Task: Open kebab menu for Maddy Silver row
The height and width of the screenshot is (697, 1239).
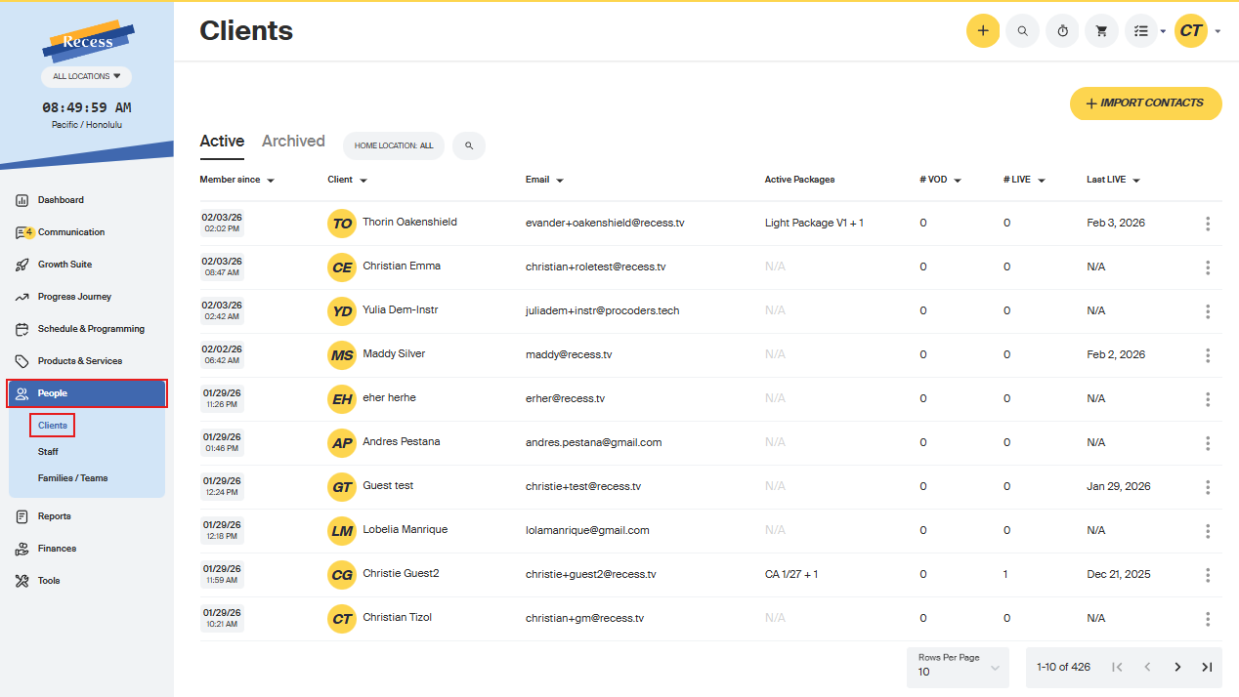Action: coord(1208,355)
